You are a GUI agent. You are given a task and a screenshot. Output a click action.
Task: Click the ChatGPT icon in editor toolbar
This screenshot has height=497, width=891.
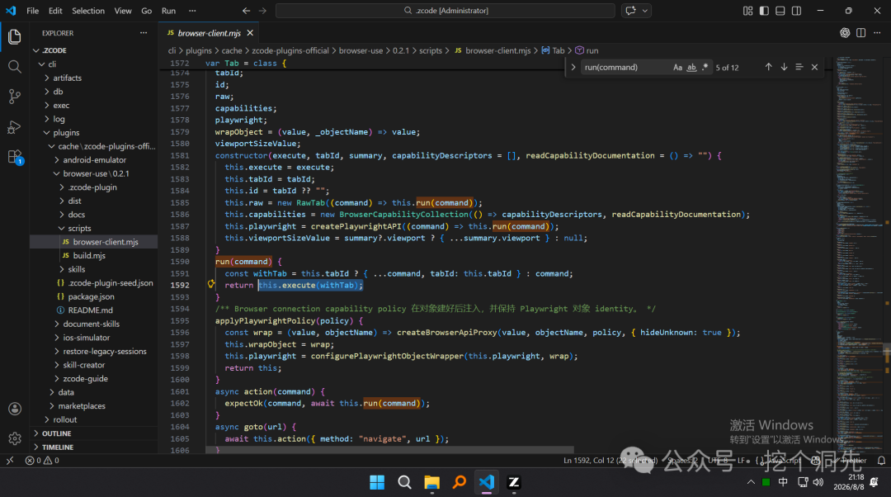[x=845, y=33]
